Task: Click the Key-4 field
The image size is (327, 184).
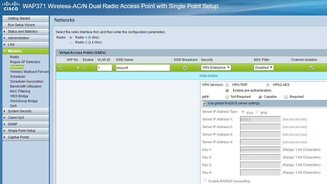Action: [260, 173]
